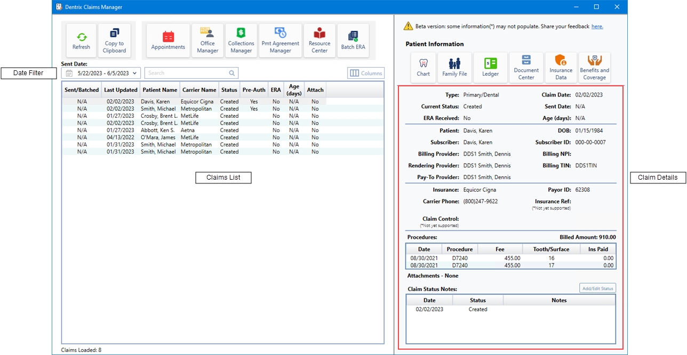Open the Columns chooser
This screenshot has width=687, height=355.
366,73
